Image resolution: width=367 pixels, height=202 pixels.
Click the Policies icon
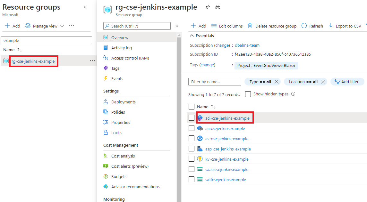(106, 112)
